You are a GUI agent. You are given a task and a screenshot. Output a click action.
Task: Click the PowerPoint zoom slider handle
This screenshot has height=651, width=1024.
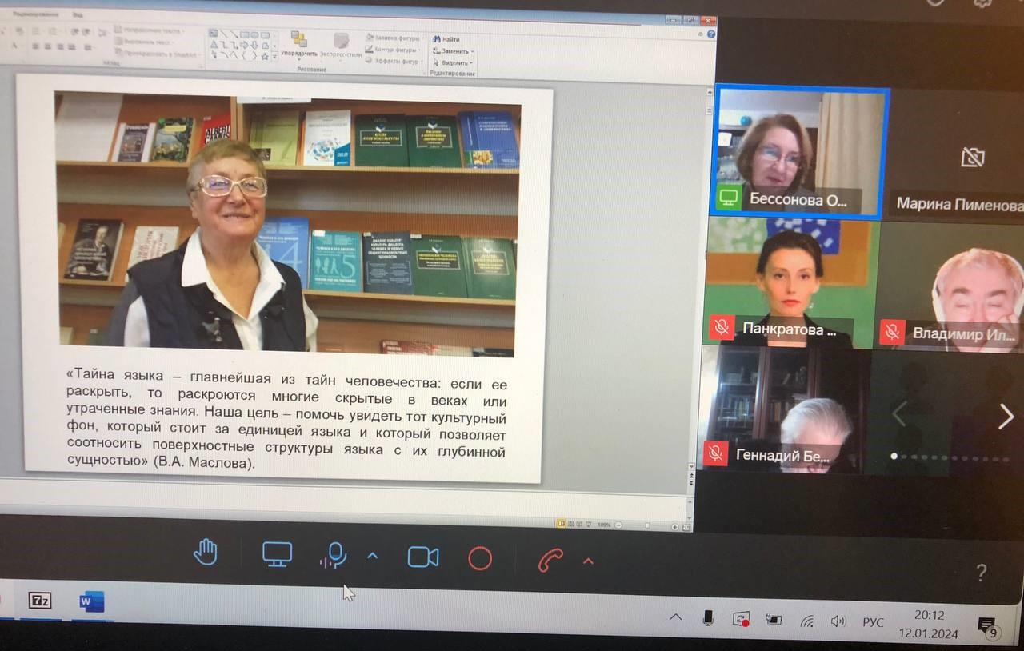coord(647,526)
